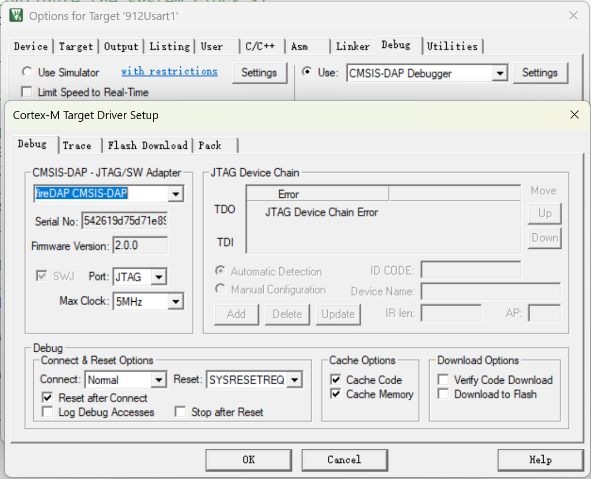The image size is (591, 479).
Task: Select the Automatic Detection radio button
Action: [220, 271]
